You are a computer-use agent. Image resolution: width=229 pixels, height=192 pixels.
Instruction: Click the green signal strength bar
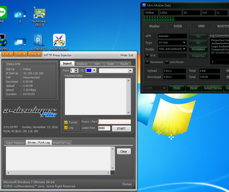coord(159,19)
